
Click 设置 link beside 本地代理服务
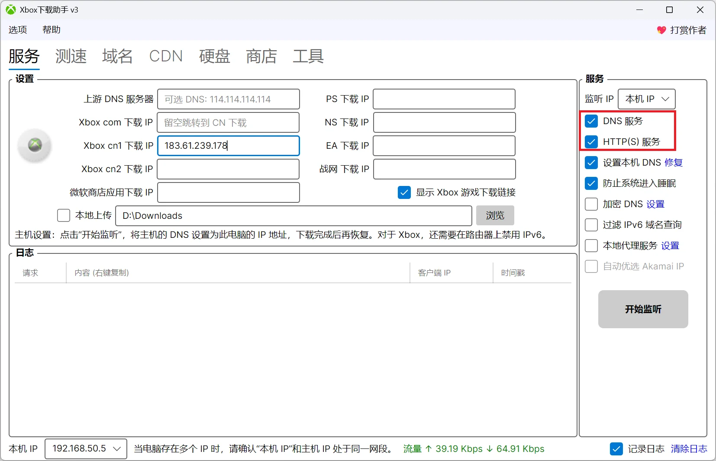coord(670,246)
